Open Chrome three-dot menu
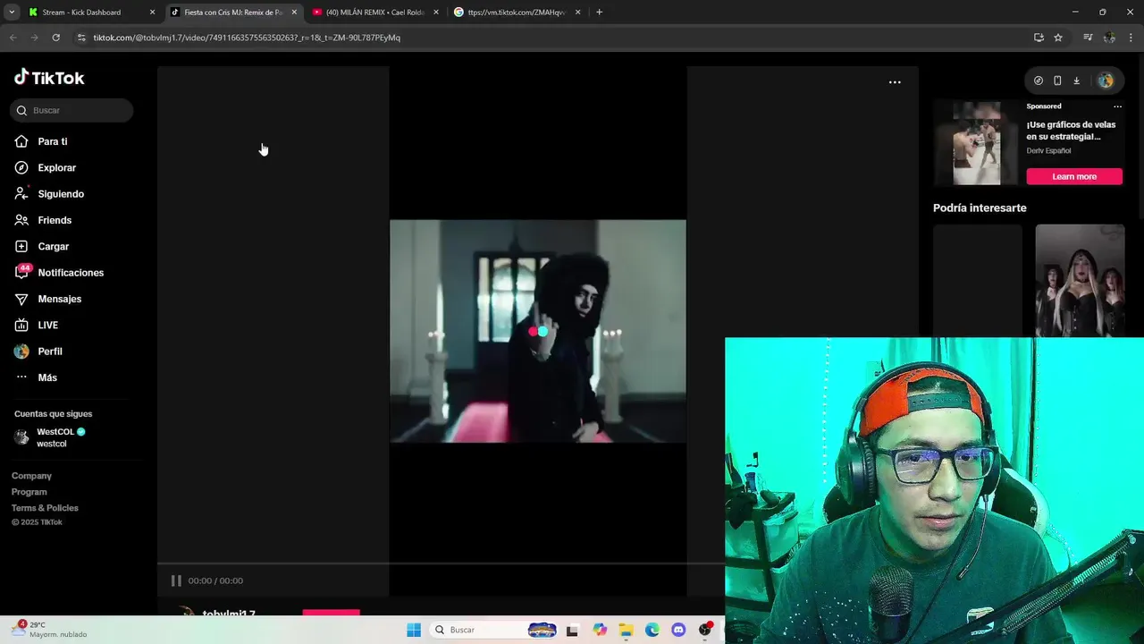The height and width of the screenshot is (644, 1144). point(1131,38)
